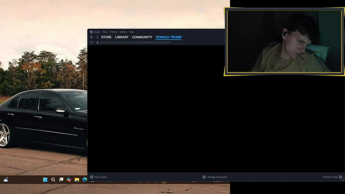Image resolution: width=345 pixels, height=194 pixels.
Task: Open the COMMUNITY tab
Action: tap(142, 37)
